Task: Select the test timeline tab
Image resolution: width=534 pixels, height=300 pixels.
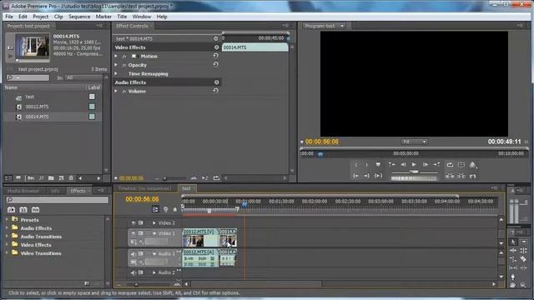Action: [186, 188]
